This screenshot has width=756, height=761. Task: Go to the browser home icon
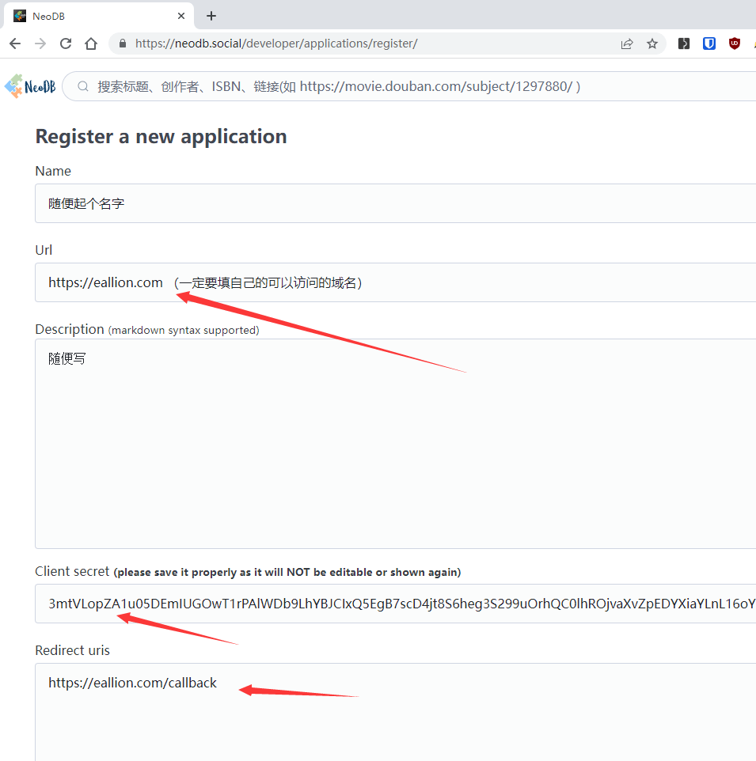[x=91, y=44]
